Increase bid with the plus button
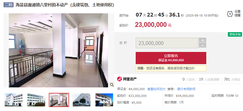Viewport: 243px width, 111px height. tap(202, 40)
